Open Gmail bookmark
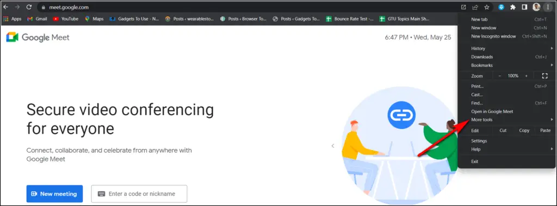557x206 pixels. click(37, 19)
